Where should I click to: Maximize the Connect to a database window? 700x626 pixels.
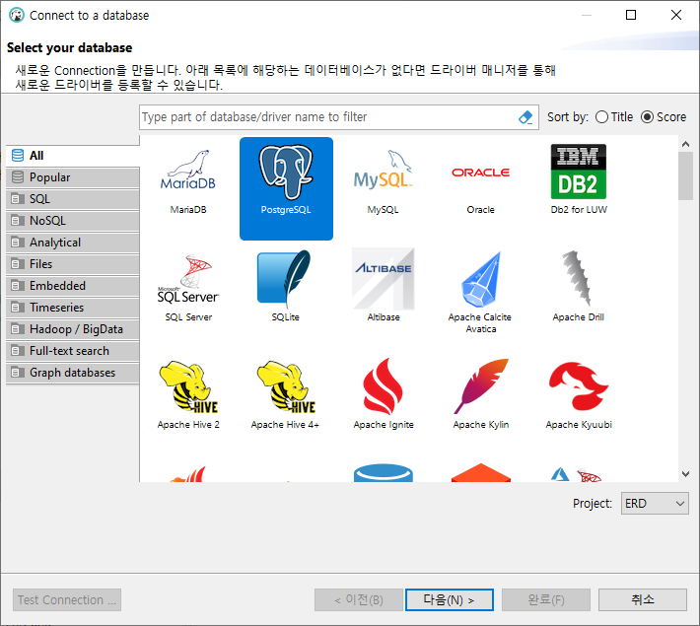[631, 15]
